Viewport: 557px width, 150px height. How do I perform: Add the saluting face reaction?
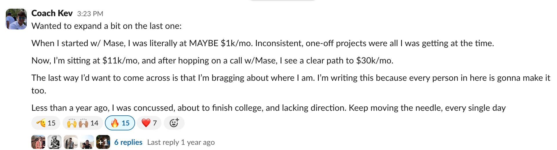pos(46,123)
